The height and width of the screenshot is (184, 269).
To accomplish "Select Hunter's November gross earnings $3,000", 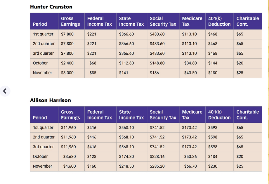I will pos(67,73).
